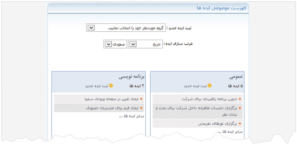The image size is (297, 150).
Task: Open the تاریخ sort field dropdown
Action: point(133,44)
